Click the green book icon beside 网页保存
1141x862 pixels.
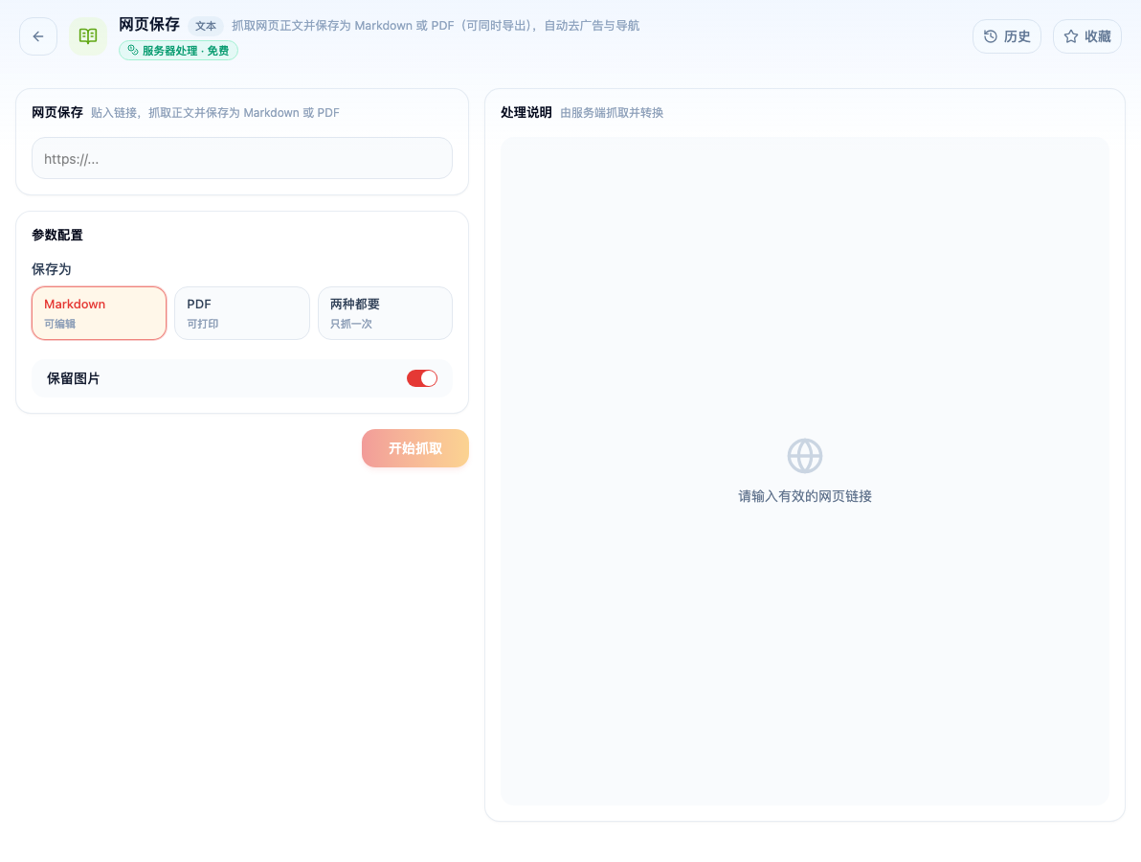88,36
